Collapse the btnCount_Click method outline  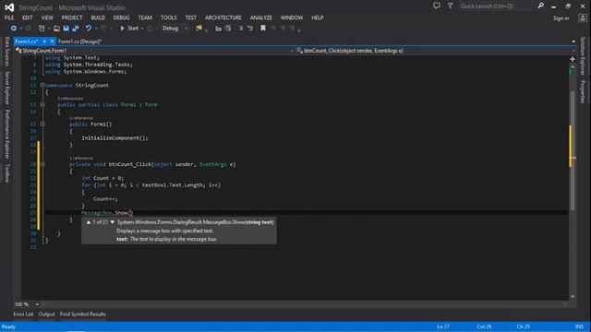pyautogui.click(x=42, y=164)
